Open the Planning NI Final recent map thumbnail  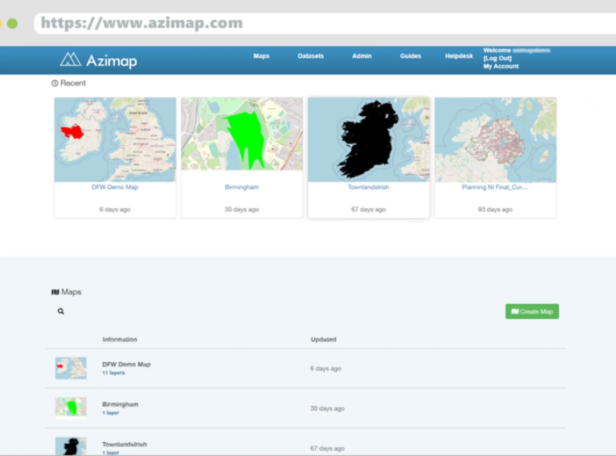tap(495, 139)
